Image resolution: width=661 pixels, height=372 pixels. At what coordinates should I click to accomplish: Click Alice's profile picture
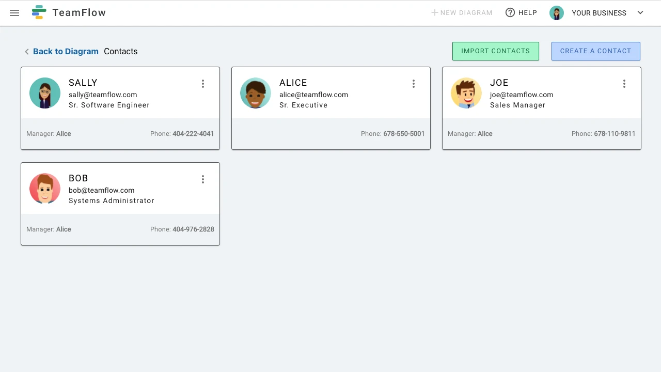tap(255, 93)
